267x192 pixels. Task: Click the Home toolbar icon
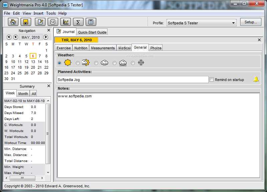click(x=13, y=22)
